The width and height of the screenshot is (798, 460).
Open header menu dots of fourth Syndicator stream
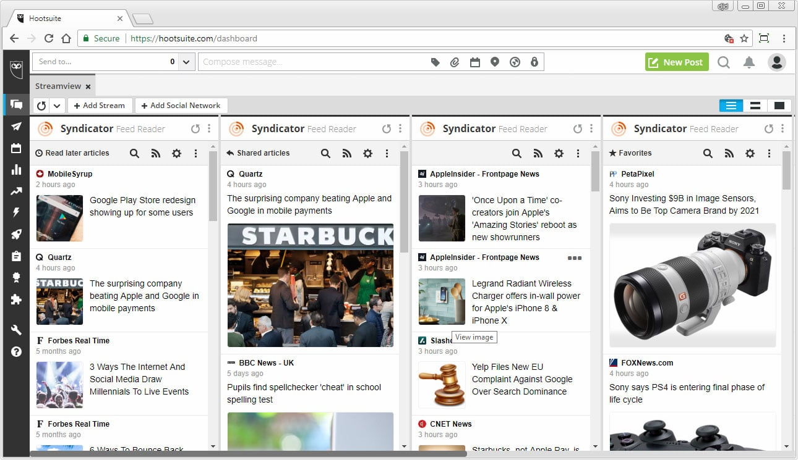783,128
